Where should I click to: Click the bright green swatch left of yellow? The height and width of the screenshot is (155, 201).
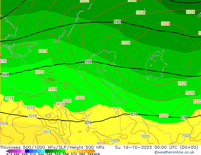[63, 151]
